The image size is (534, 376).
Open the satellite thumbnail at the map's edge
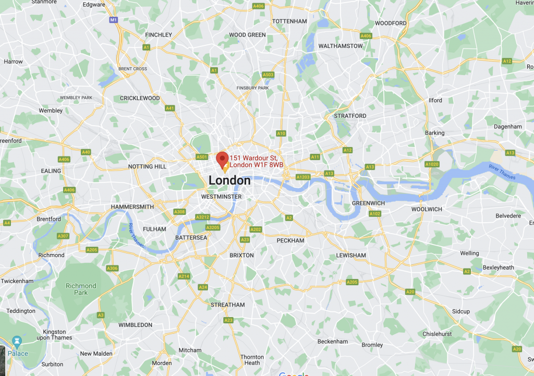tap(3, 361)
